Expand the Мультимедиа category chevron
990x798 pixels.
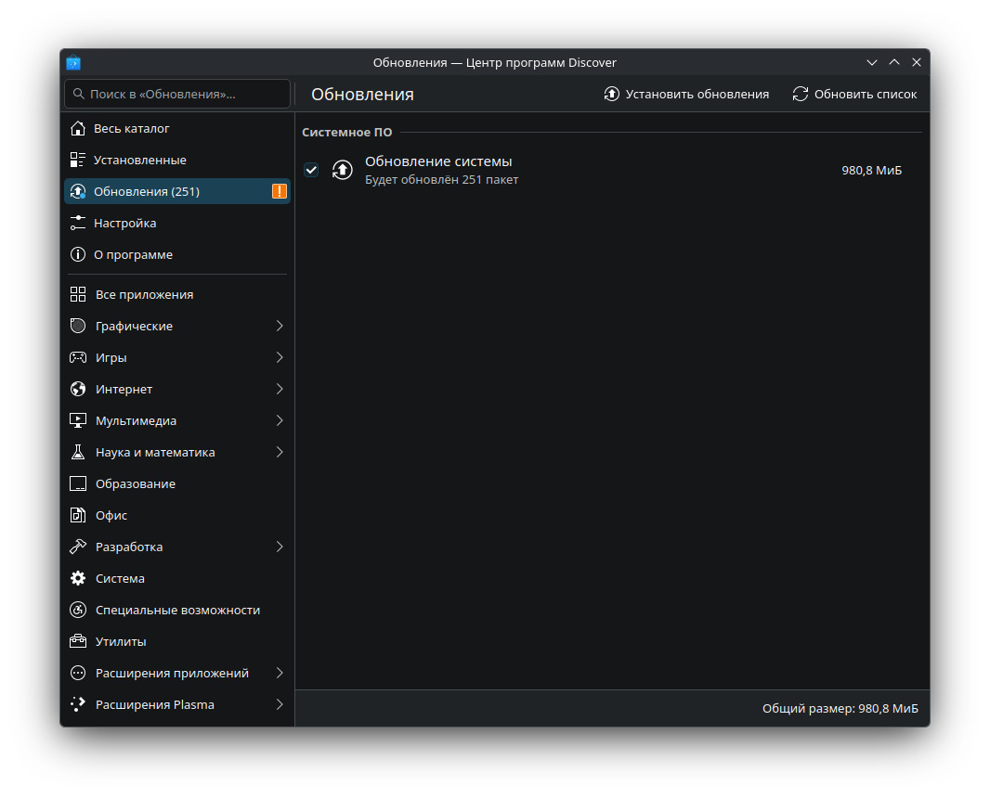click(x=280, y=420)
